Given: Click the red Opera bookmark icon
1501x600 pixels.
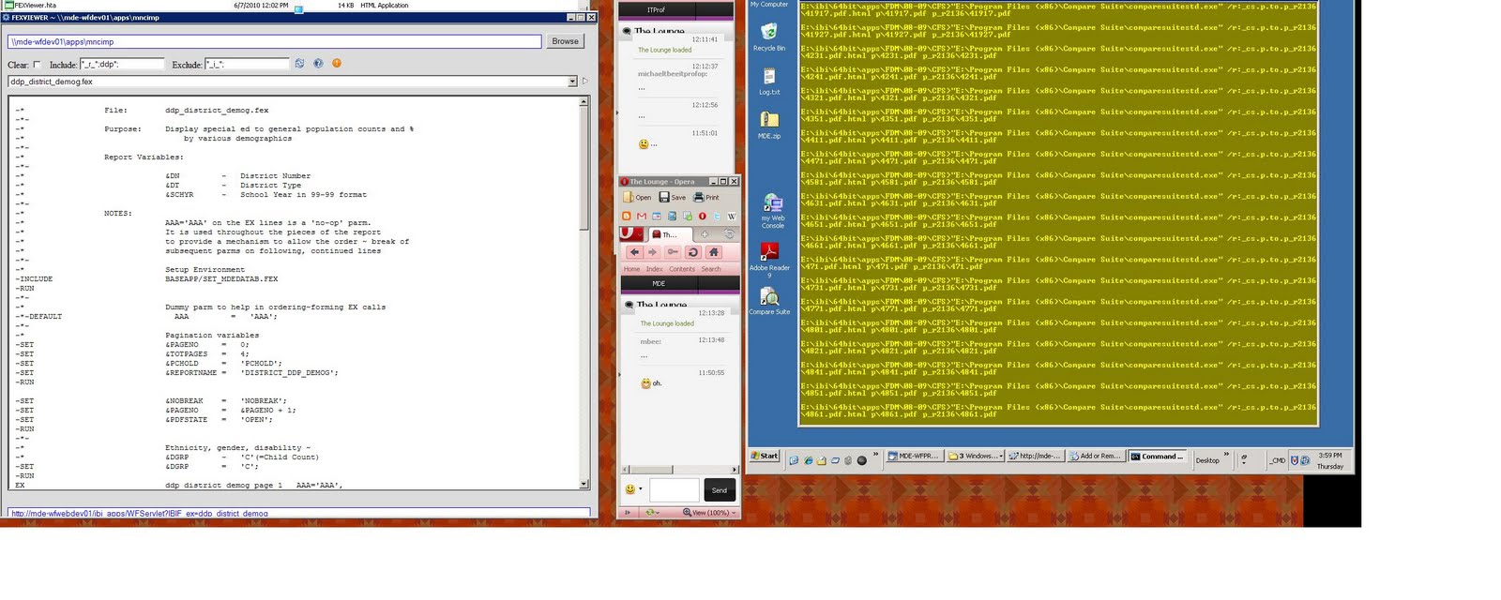Looking at the screenshot, I should 702,217.
